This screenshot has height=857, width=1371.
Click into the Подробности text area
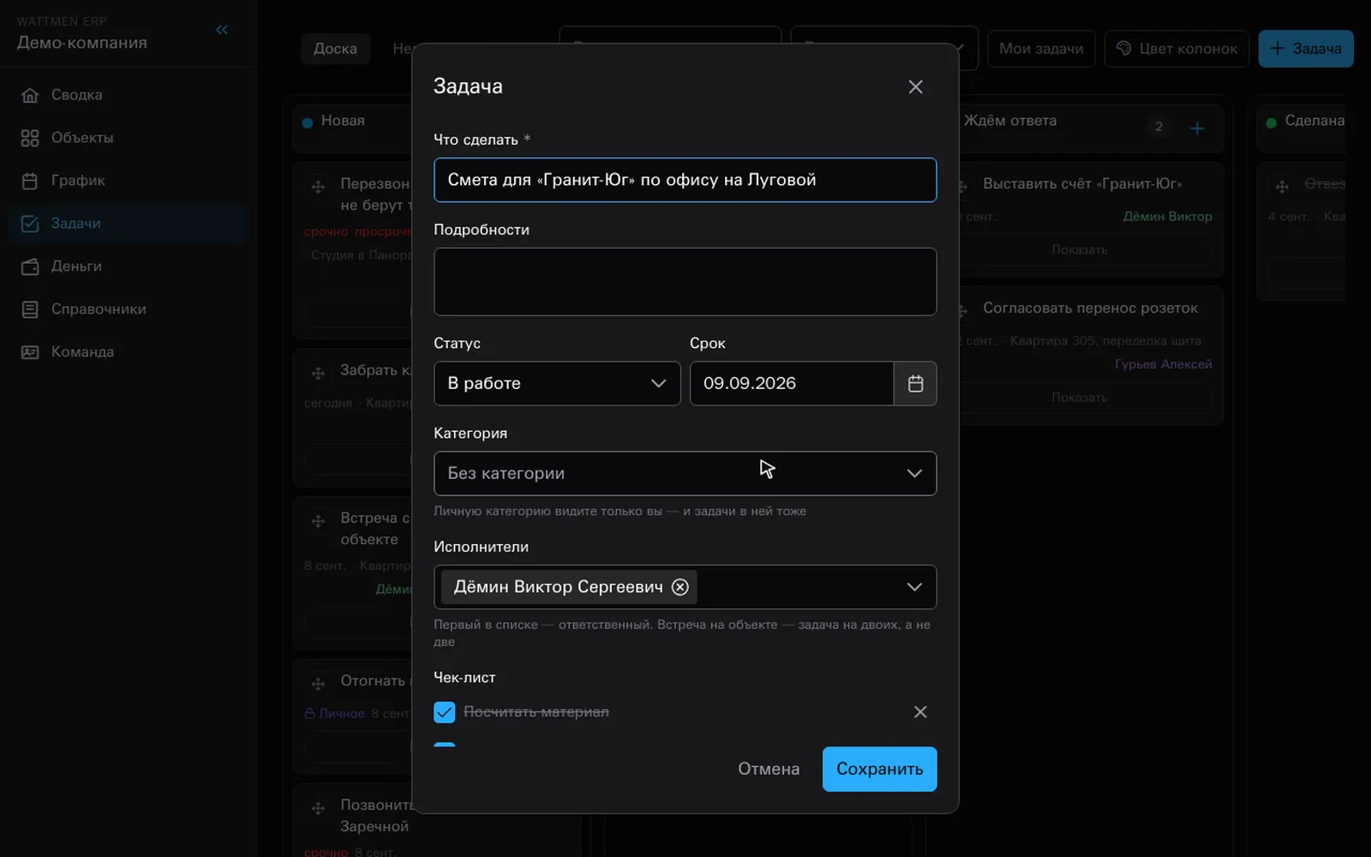coord(685,282)
